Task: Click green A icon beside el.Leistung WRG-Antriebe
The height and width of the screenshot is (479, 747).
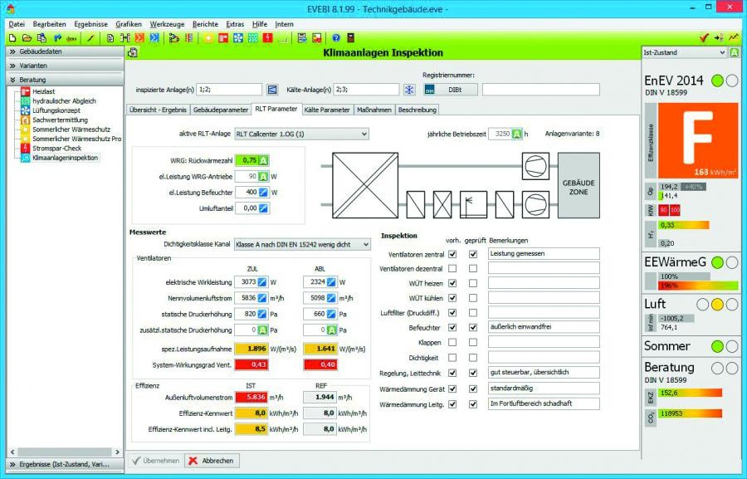Action: coord(263,177)
